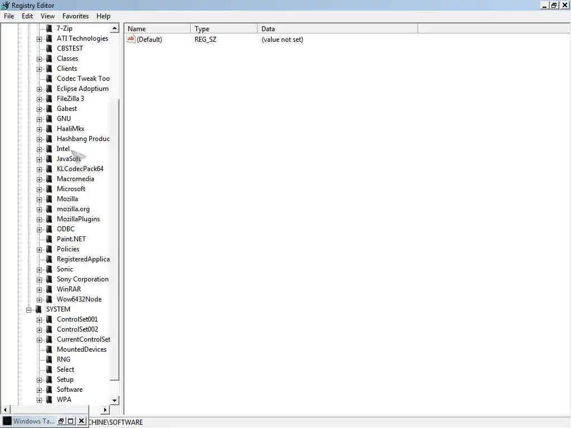Click the horizontal scroll right arrow

point(105,410)
